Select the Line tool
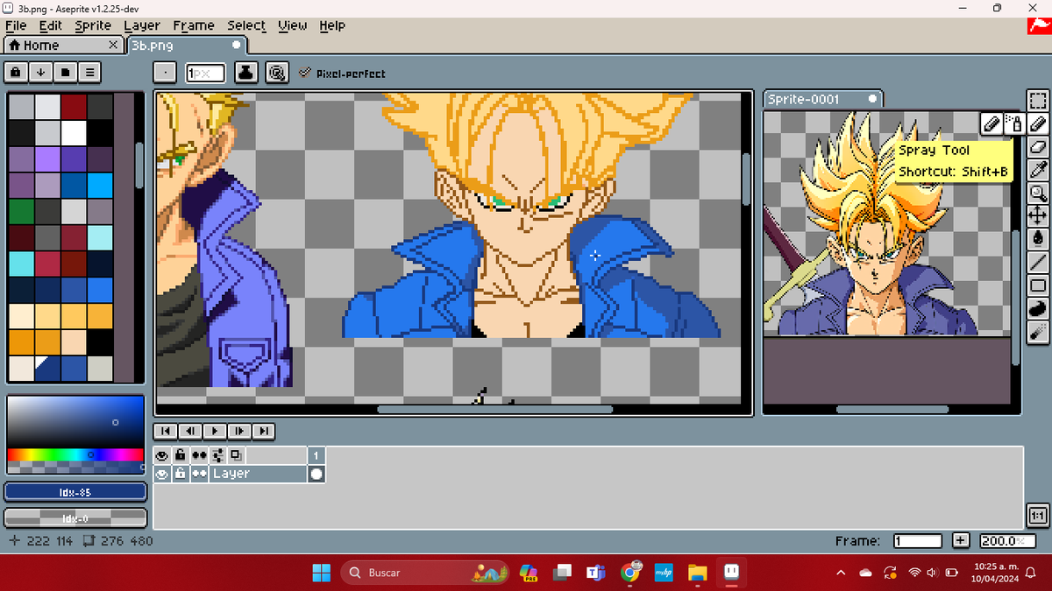 (1038, 262)
